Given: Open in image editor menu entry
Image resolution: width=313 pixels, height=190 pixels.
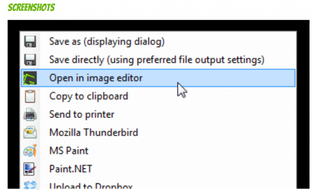Looking at the screenshot, I should [158, 78].
